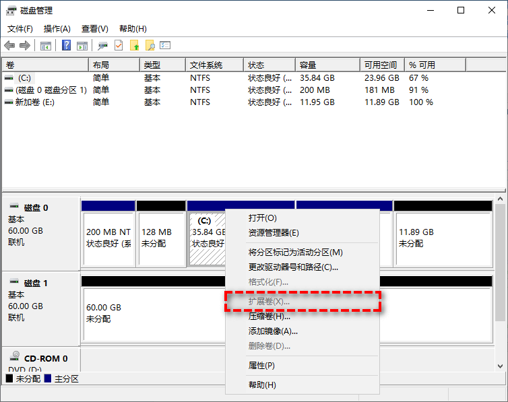Open the 文件(F) menu
The width and height of the screenshot is (508, 402).
click(x=20, y=29)
